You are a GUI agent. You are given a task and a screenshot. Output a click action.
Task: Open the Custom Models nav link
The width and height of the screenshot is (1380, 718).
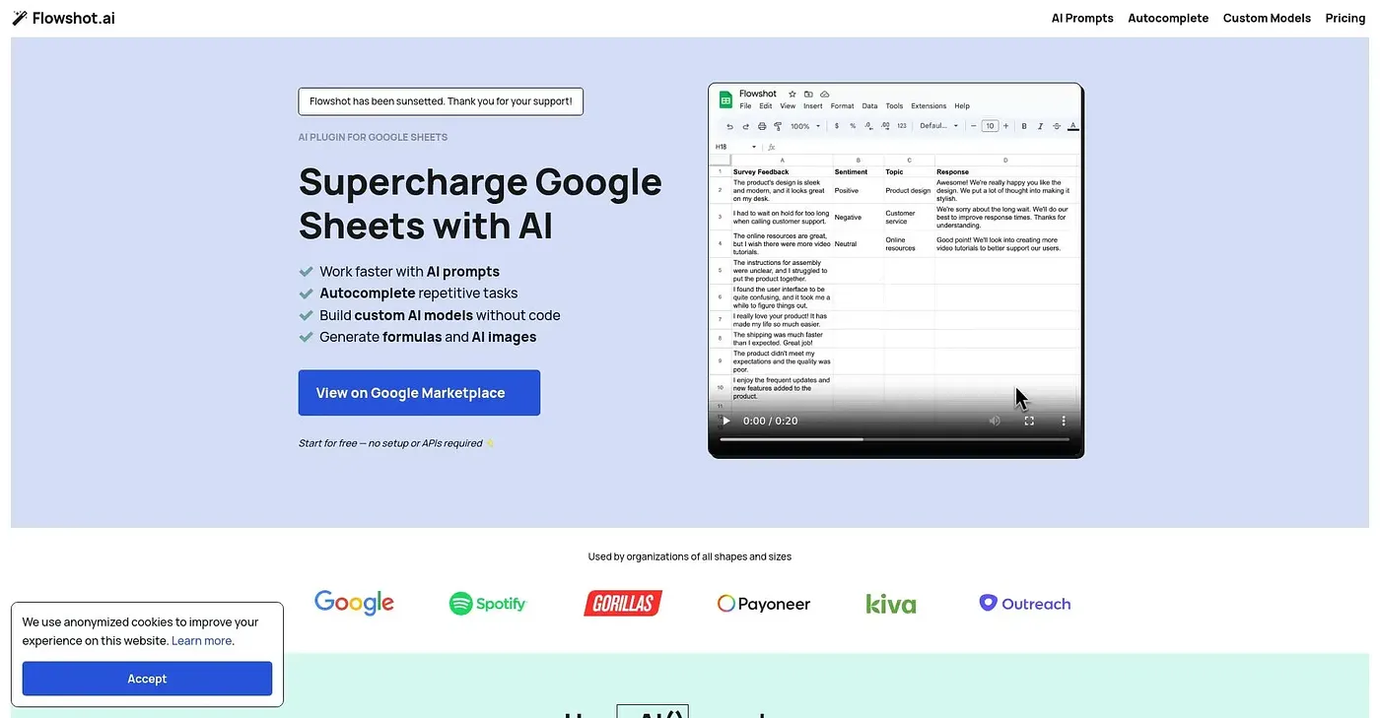[1267, 18]
